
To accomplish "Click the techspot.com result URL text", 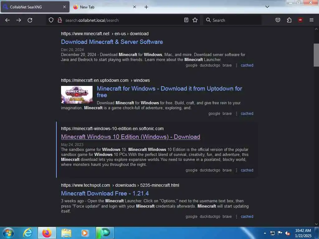I will click(x=85, y=185).
